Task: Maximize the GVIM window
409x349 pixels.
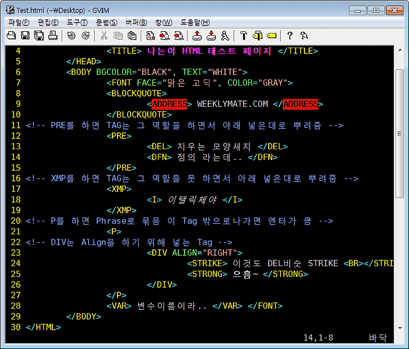Action: pos(376,11)
